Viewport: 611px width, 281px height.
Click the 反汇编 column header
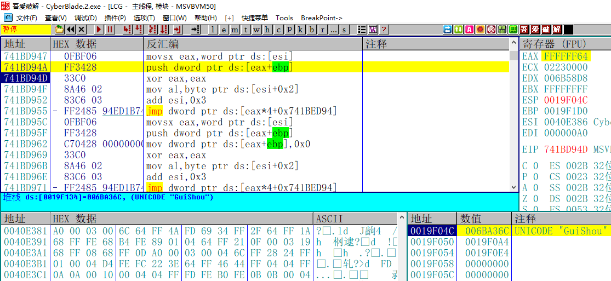tap(253, 44)
